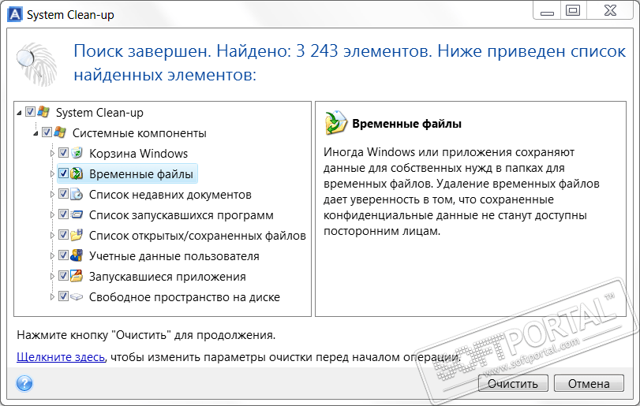
Task: Expand Список недавних документов node
Action: [52, 195]
